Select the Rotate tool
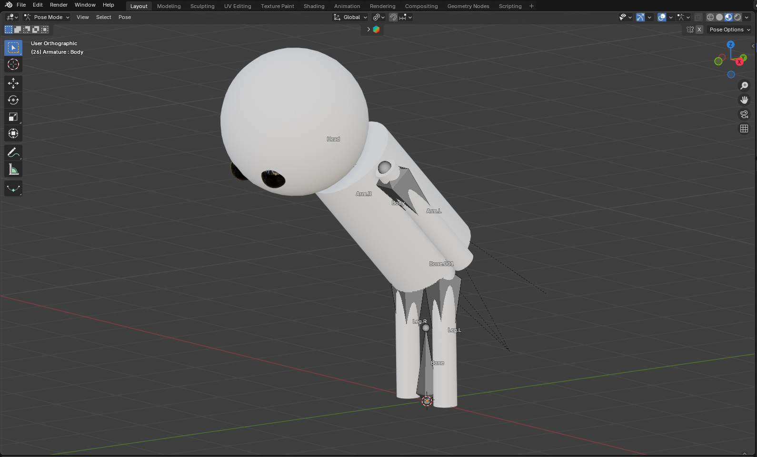 click(x=13, y=100)
